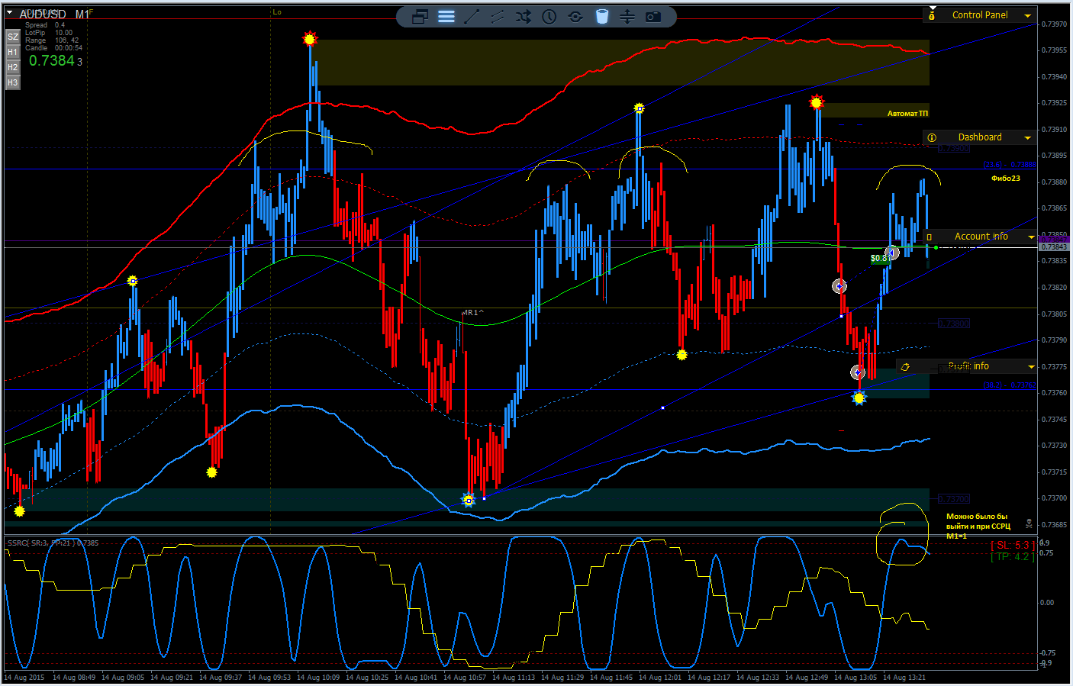The height and width of the screenshot is (686, 1073).
Task: Click the Dashboard panel label
Action: coord(980,137)
